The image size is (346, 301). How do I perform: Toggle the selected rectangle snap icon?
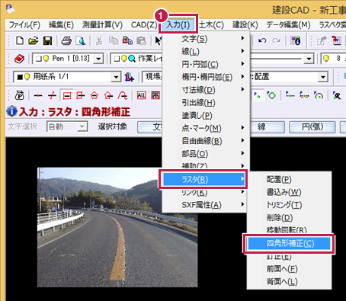(x=67, y=95)
